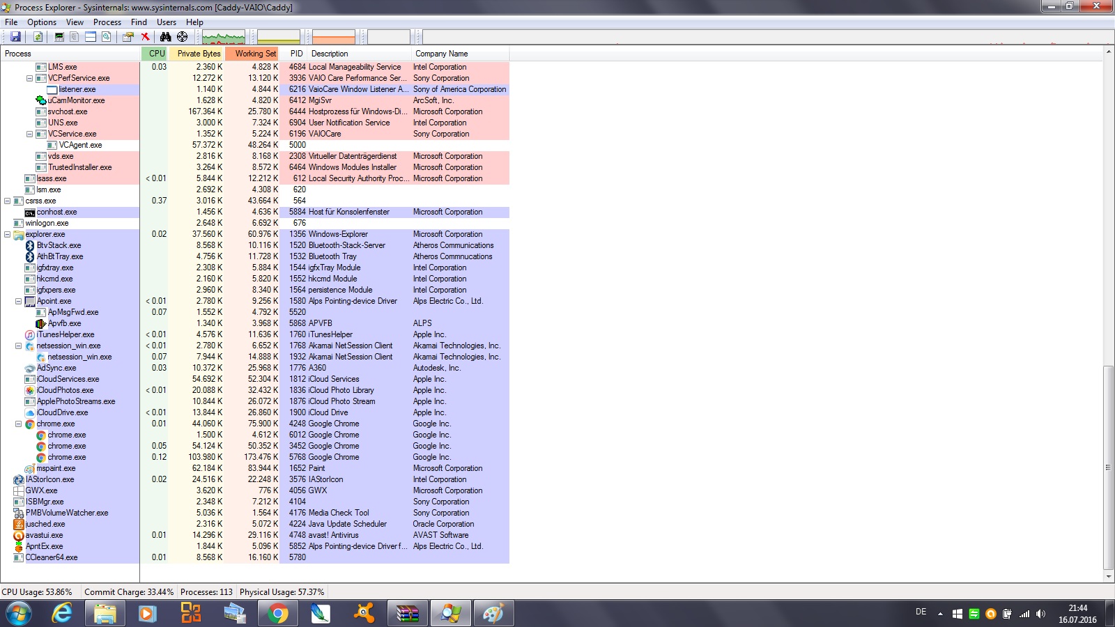1115x627 pixels.
Task: Click the Refresh Now toolbar icon
Action: coord(38,37)
